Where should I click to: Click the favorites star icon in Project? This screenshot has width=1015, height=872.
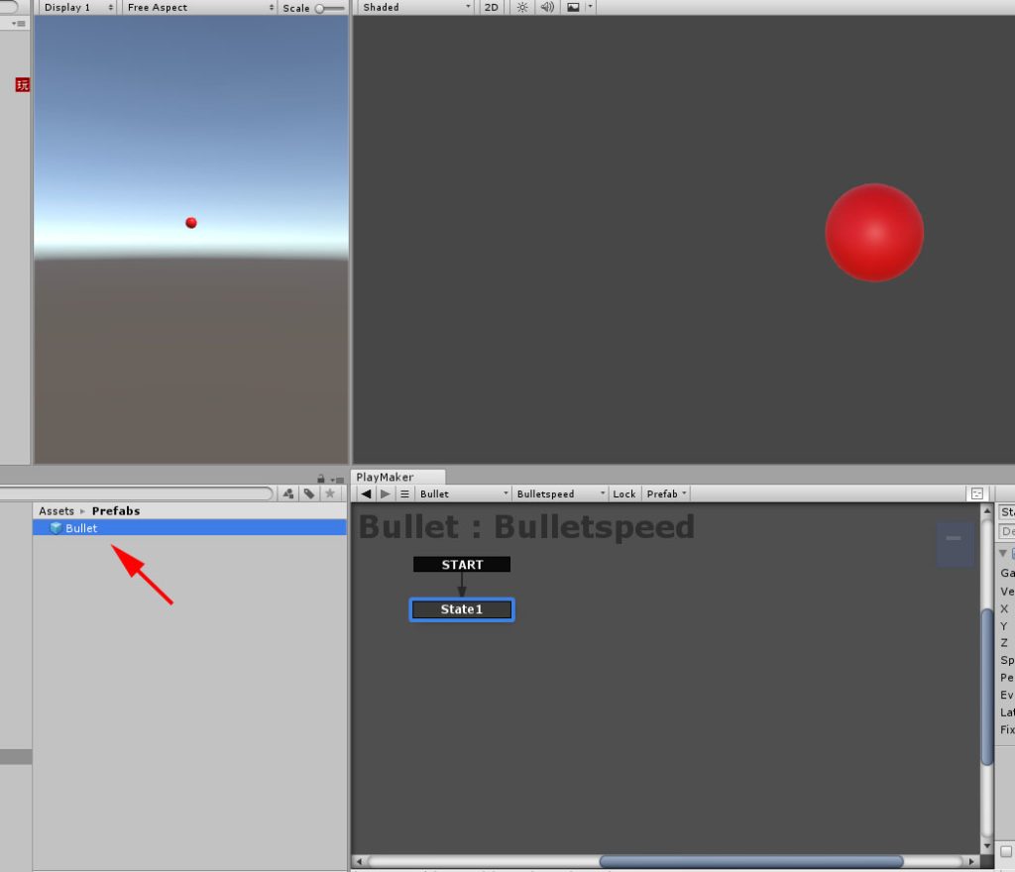pyautogui.click(x=330, y=492)
